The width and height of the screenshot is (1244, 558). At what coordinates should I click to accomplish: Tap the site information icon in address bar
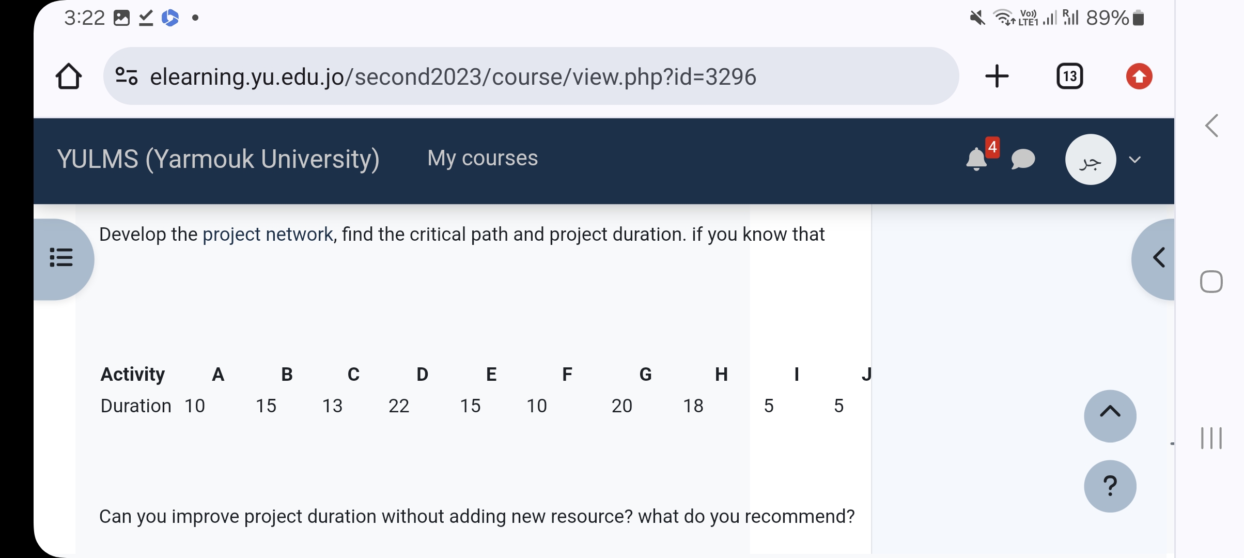126,76
